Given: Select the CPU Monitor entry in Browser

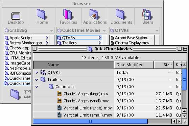Looking at the screenshot, I should click(x=18, y=53).
